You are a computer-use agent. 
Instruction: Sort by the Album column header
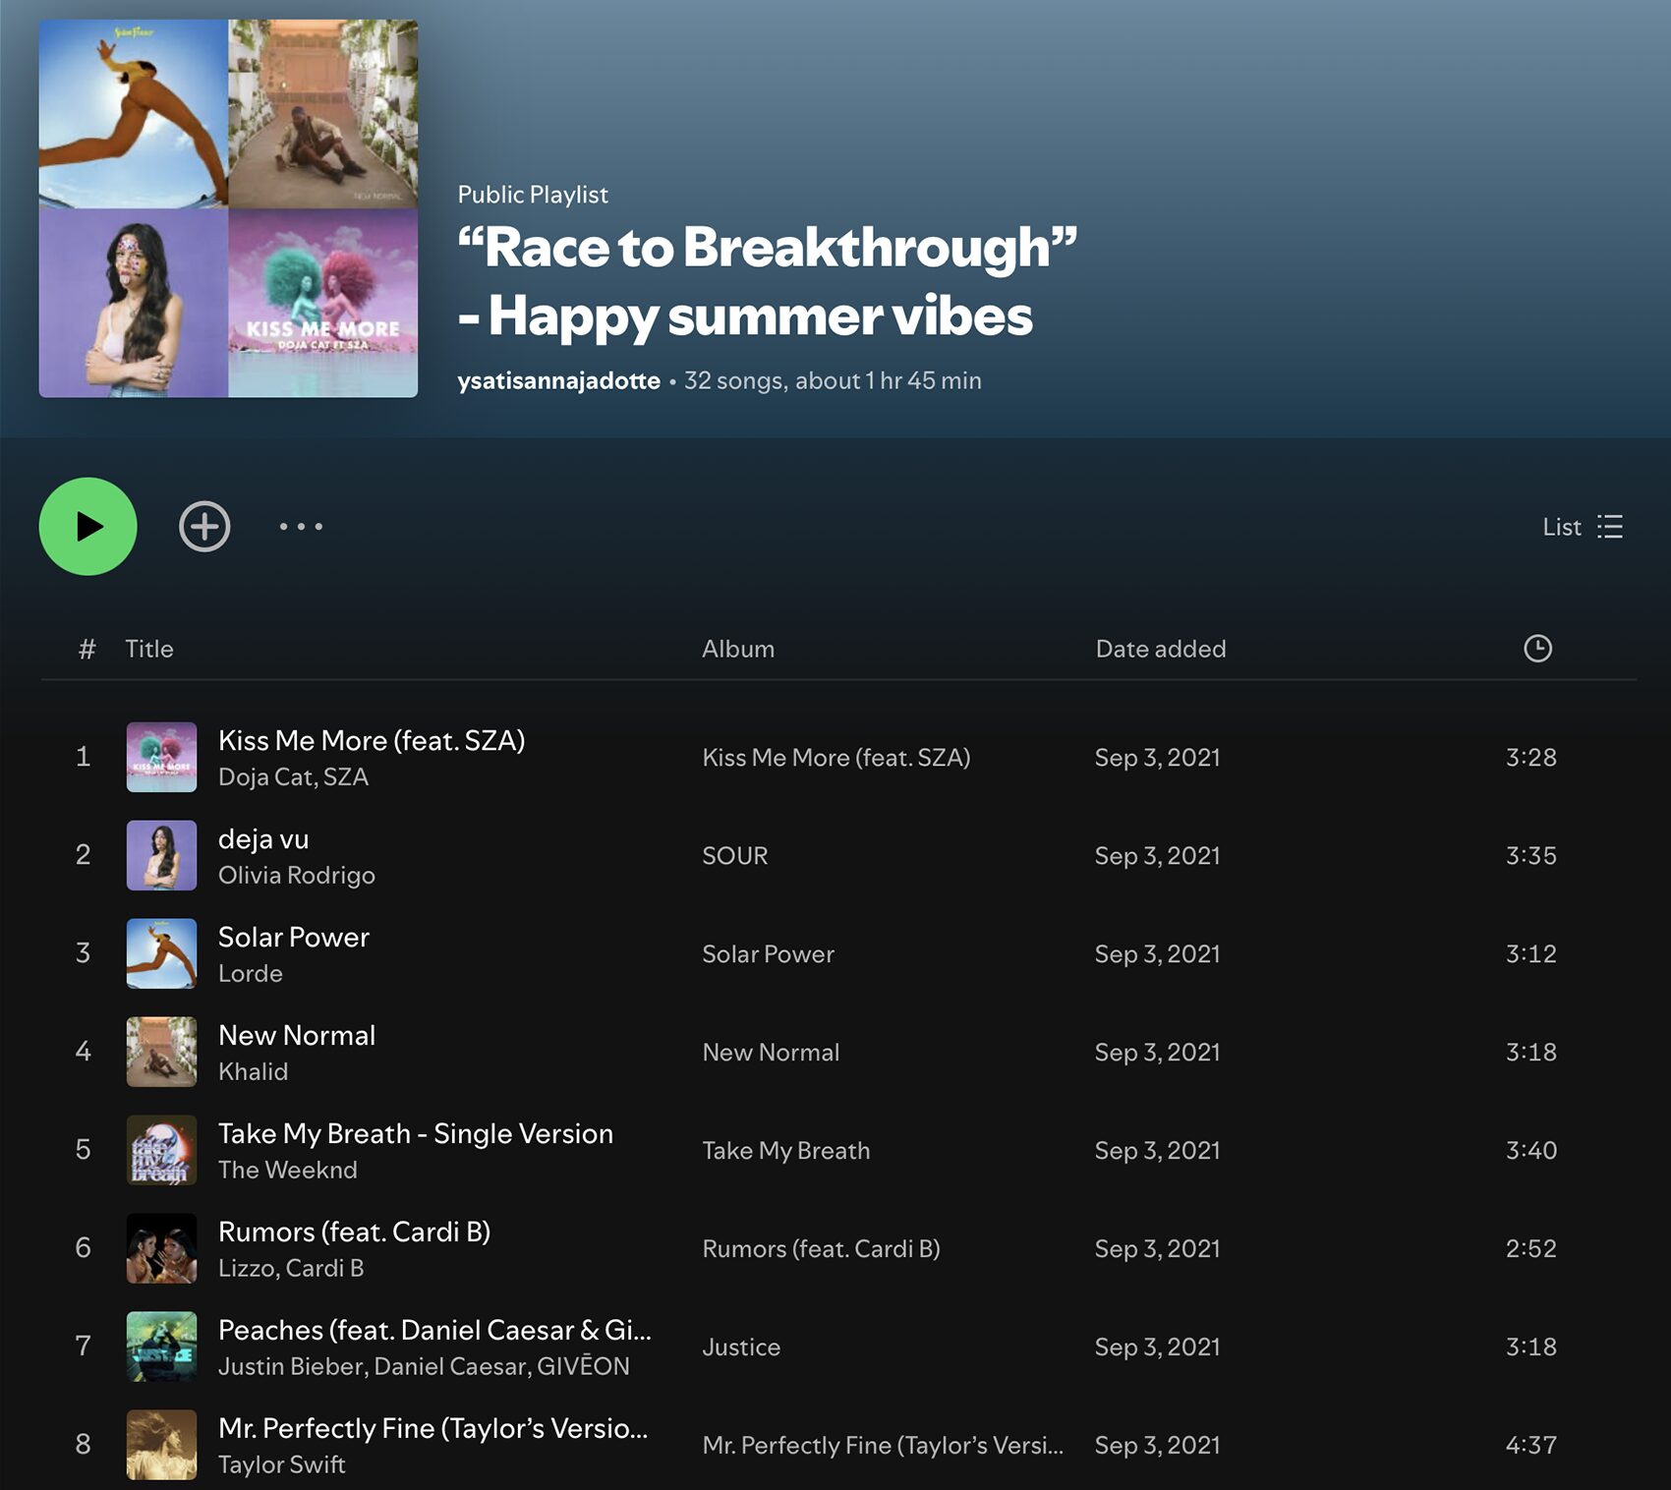click(737, 649)
